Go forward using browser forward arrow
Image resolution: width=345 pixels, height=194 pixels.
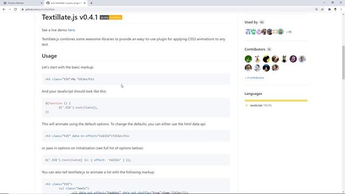point(10,10)
